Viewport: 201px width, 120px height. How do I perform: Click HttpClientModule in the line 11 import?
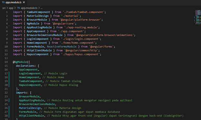(x=39, y=51)
